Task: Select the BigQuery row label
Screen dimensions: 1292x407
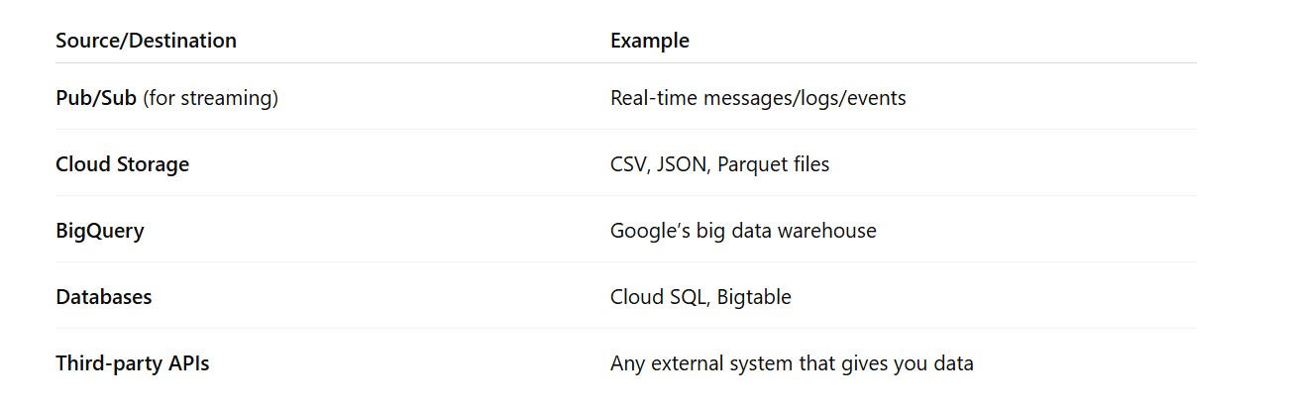Action: 100,231
